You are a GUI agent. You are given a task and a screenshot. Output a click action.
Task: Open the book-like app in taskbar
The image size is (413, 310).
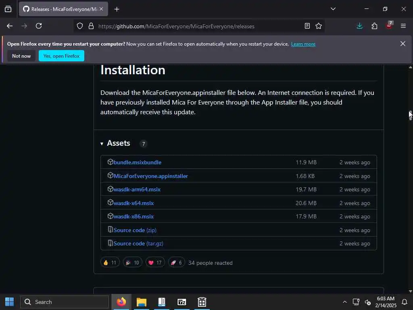161,302
